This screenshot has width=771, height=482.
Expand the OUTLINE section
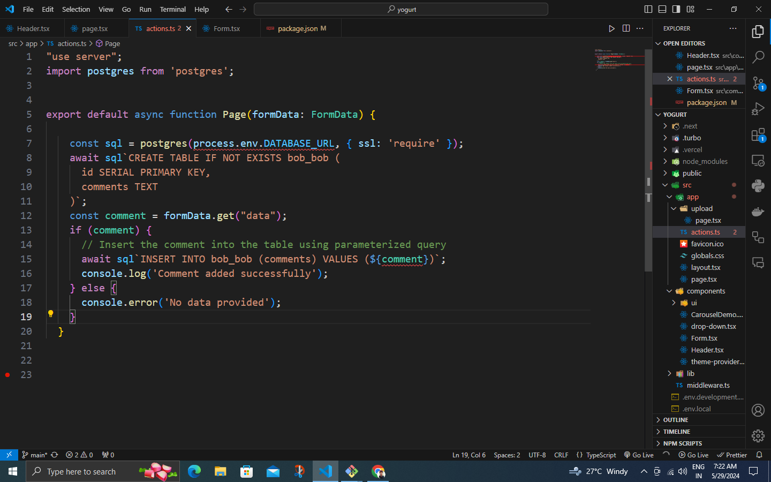[x=676, y=420]
